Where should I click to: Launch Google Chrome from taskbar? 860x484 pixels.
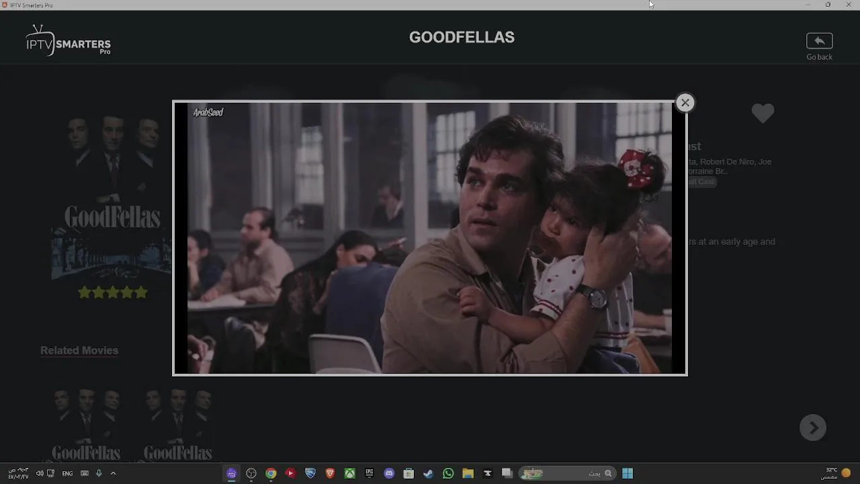[x=271, y=473]
